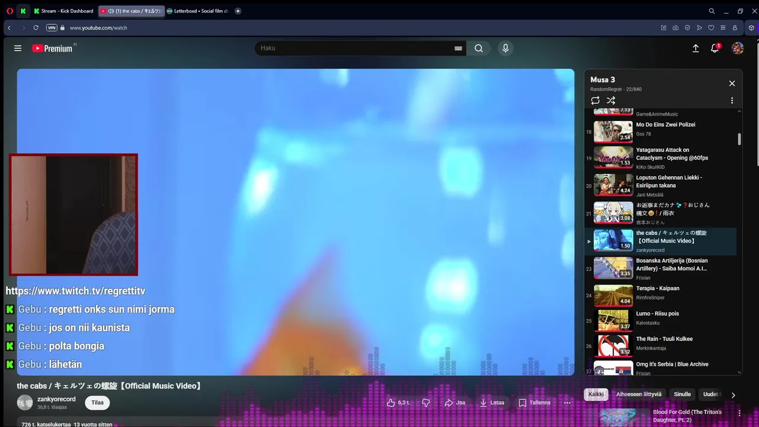The image size is (759, 427).
Task: Go to YouTube Premium home logo
Action: pos(52,48)
